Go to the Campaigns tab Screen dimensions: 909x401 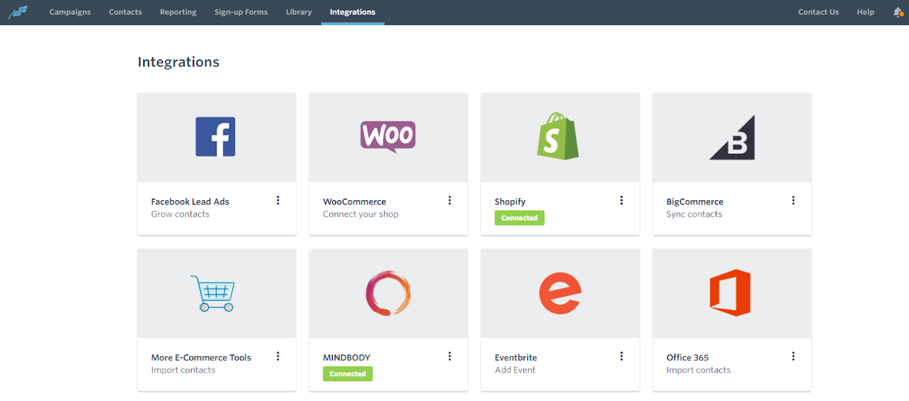(70, 12)
